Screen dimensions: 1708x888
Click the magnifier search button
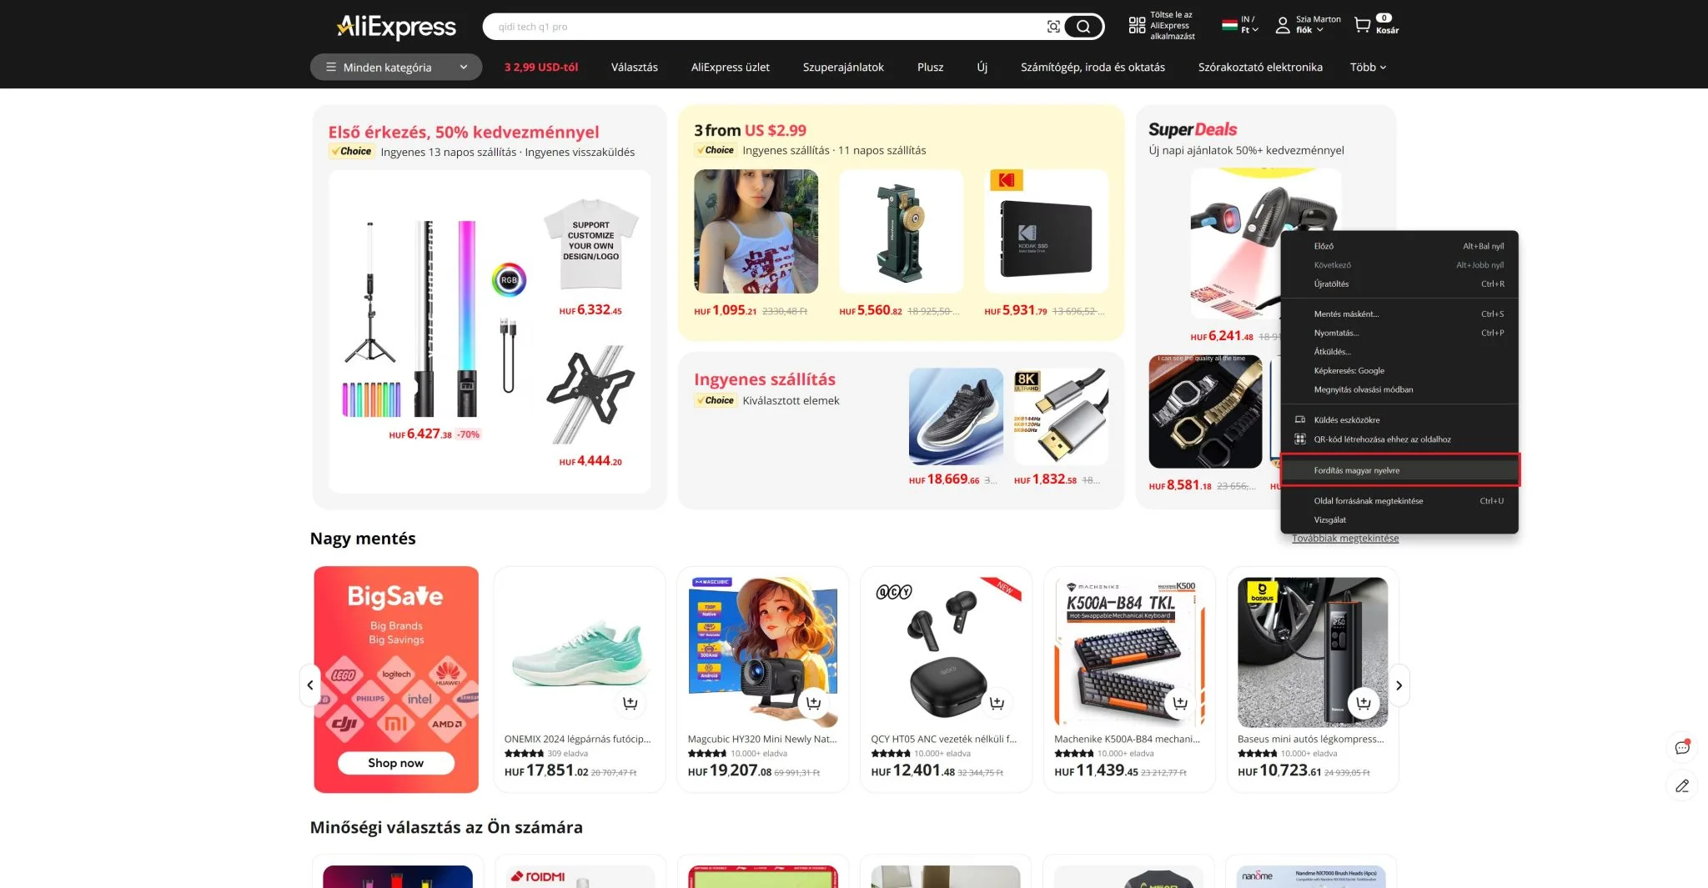(x=1083, y=27)
